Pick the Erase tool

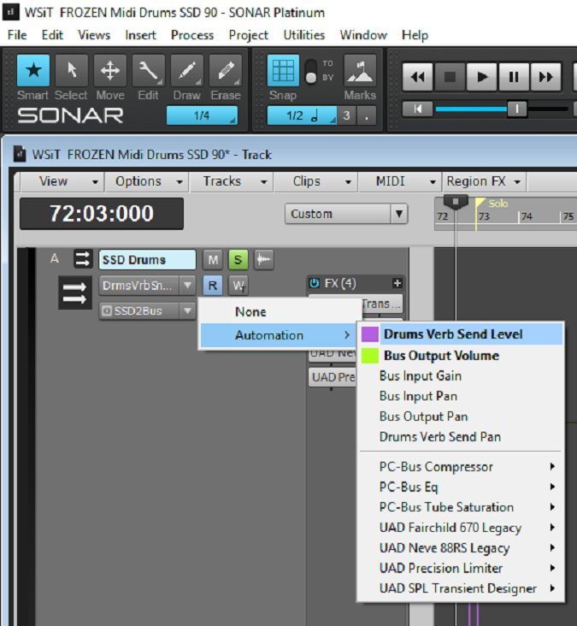pyautogui.click(x=225, y=71)
